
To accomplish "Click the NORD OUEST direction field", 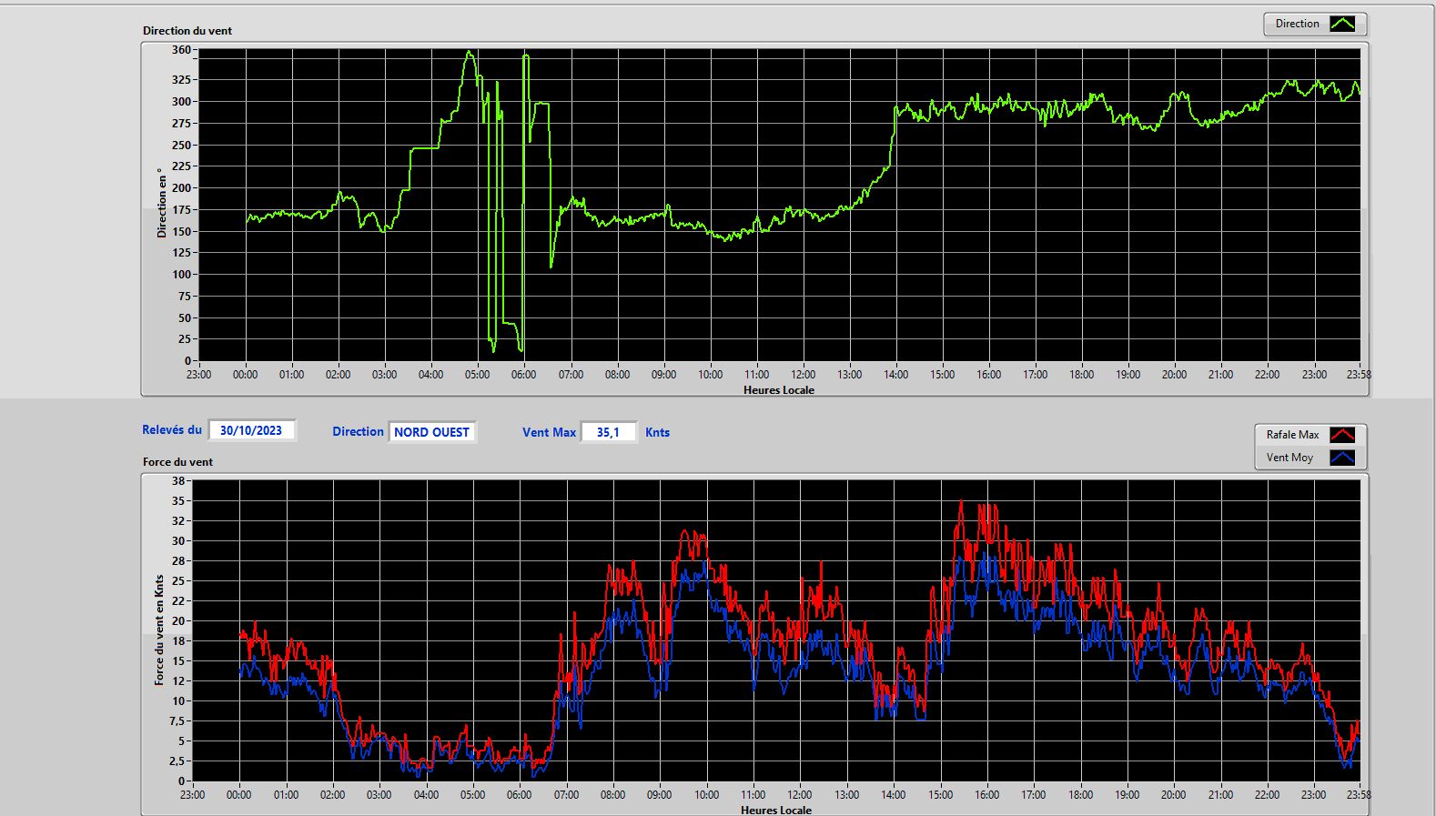I will 431,432.
